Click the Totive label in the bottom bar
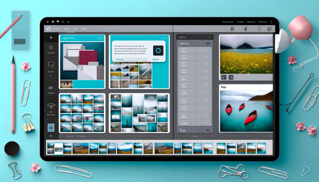This screenshot has height=182, width=319. click(195, 136)
